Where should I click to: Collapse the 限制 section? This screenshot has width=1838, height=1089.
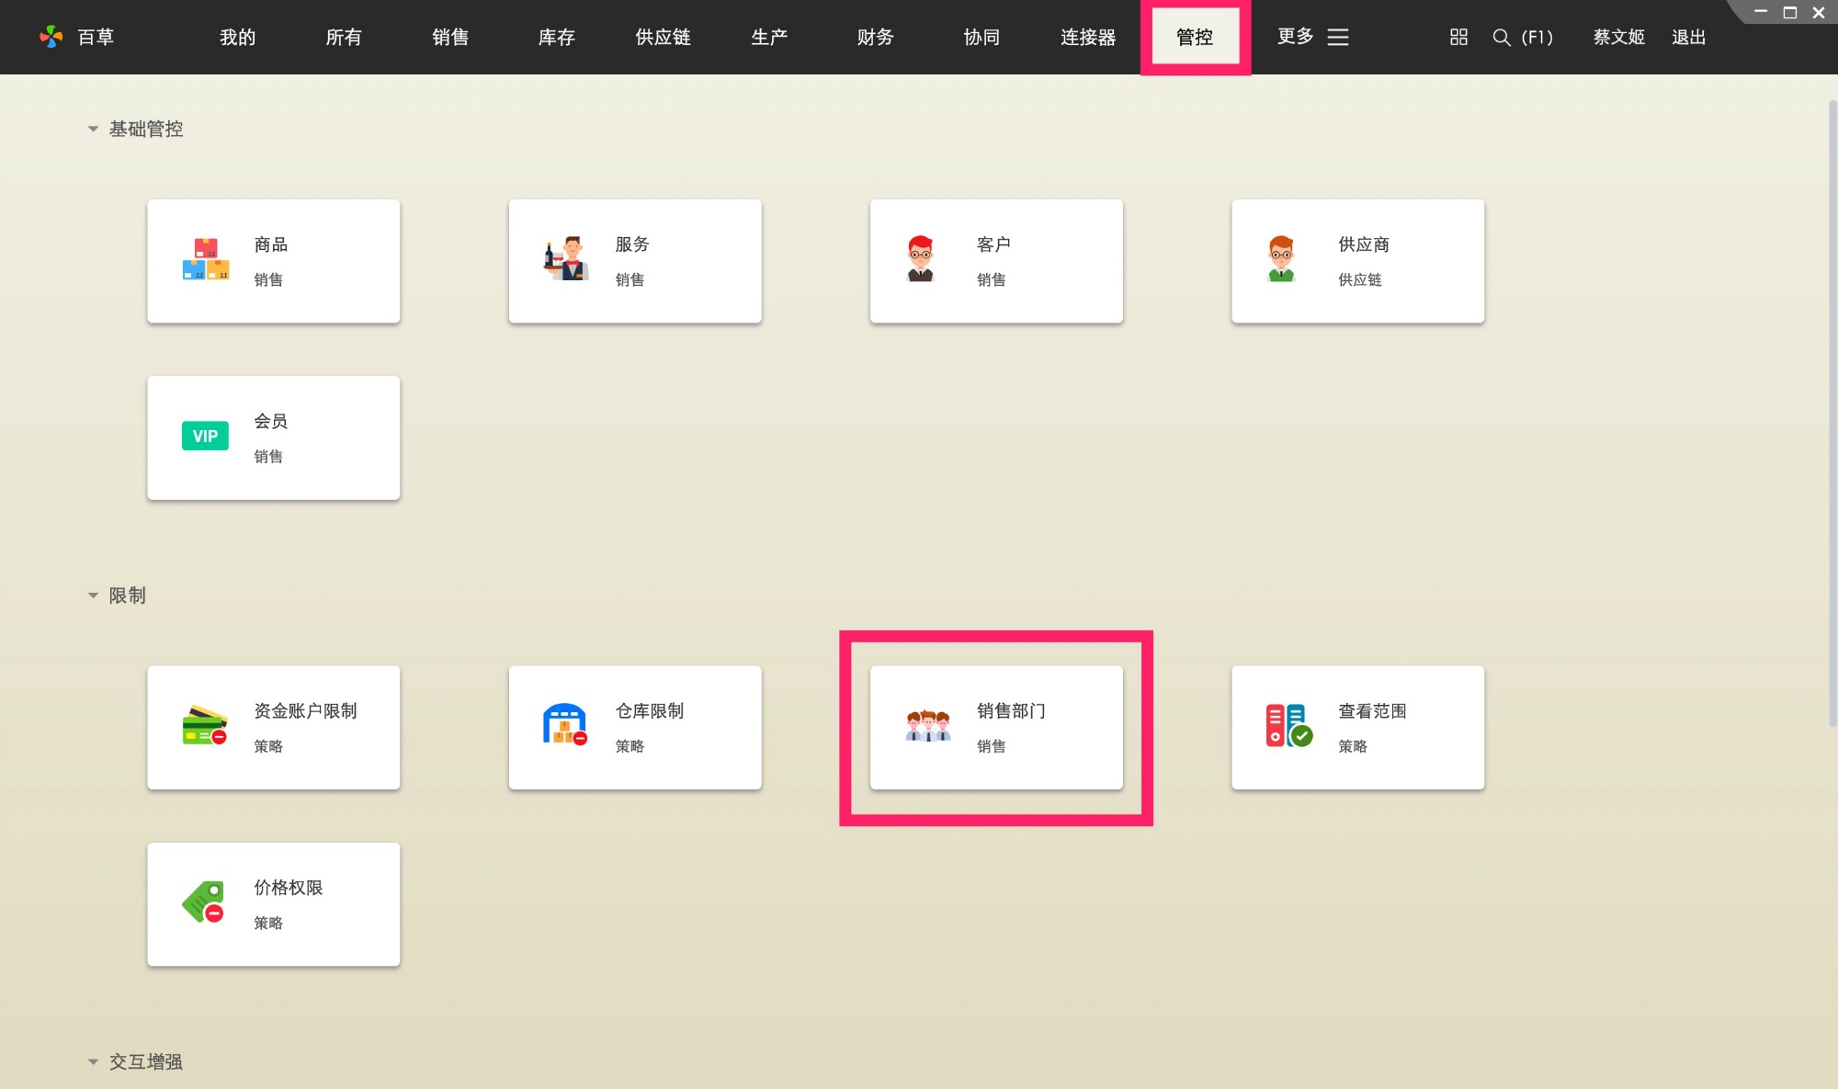tap(93, 596)
